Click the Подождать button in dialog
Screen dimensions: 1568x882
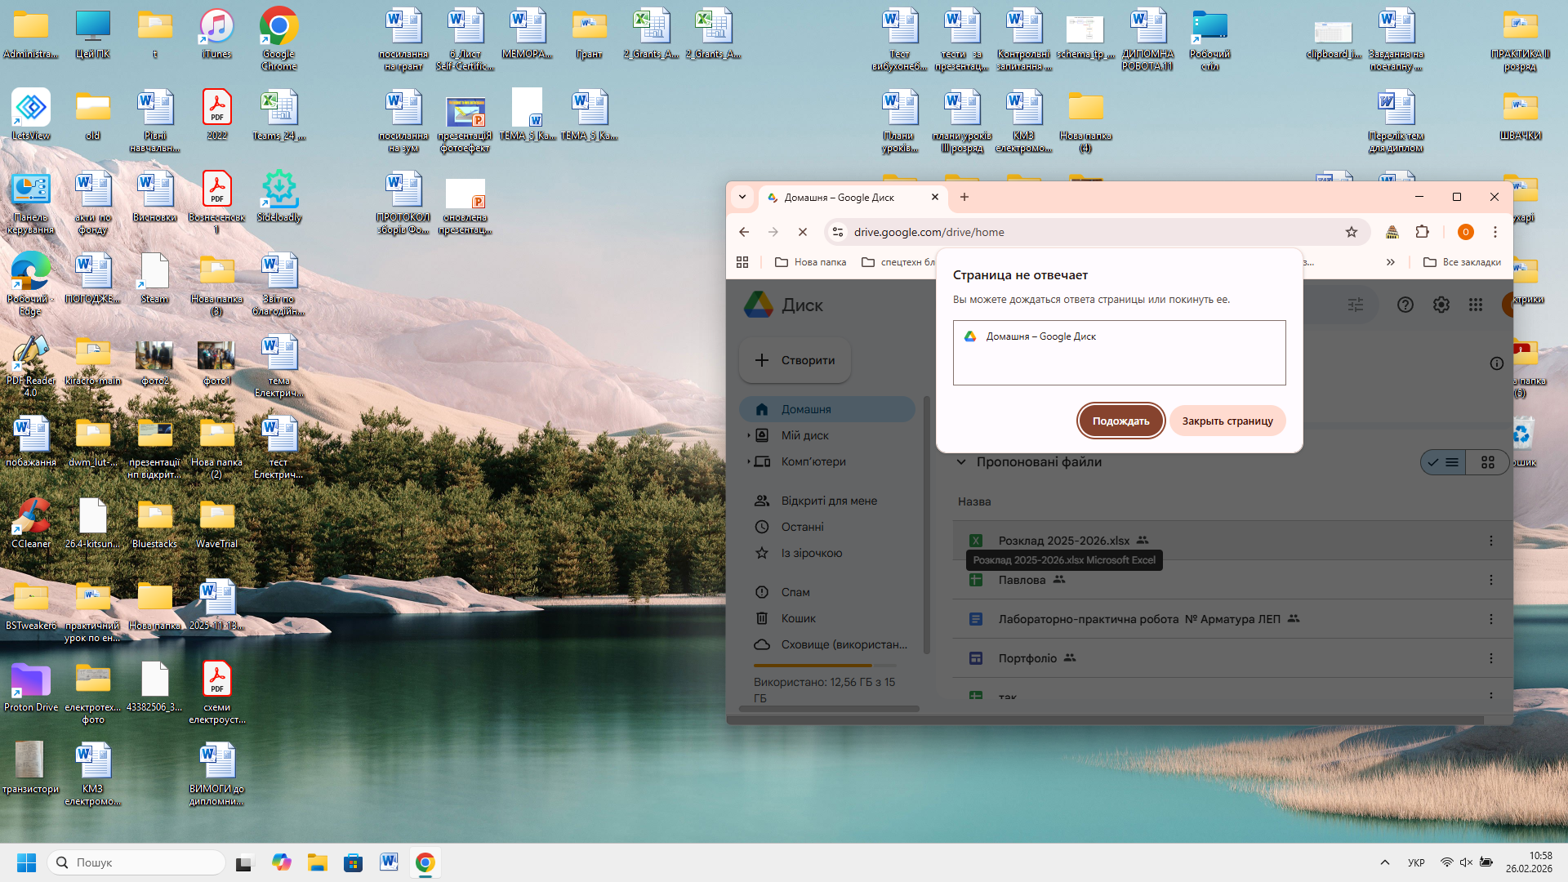point(1120,421)
